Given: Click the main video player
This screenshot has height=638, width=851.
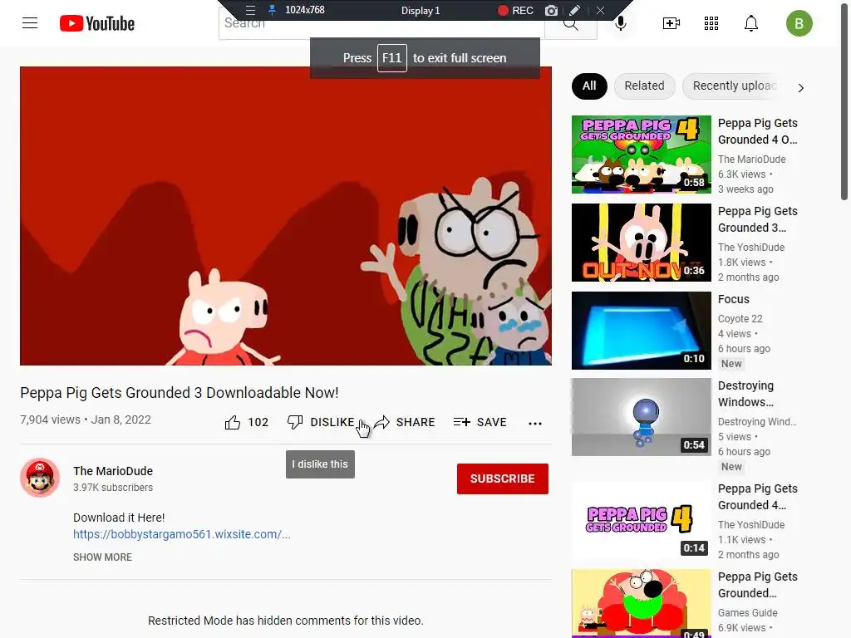Looking at the screenshot, I should point(286,216).
